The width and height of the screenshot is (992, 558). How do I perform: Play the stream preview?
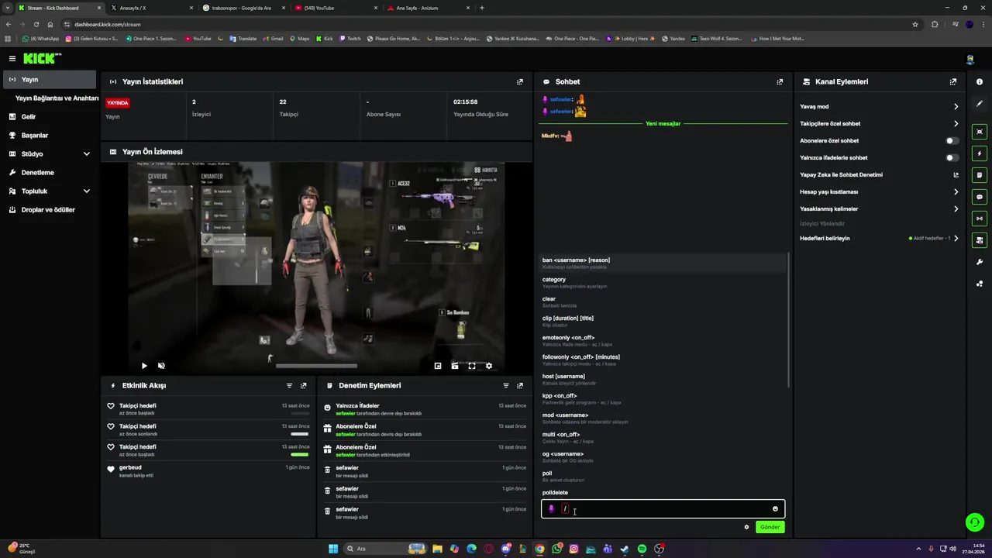[144, 366]
